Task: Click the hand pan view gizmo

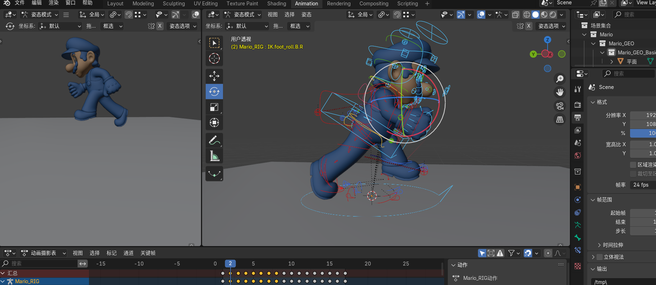Action: tap(560, 92)
